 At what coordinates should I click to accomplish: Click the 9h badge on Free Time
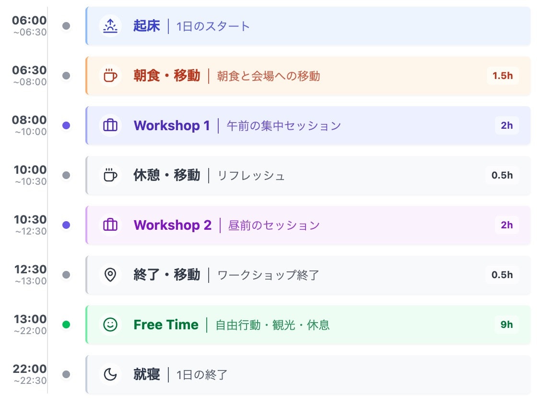pyautogui.click(x=507, y=325)
